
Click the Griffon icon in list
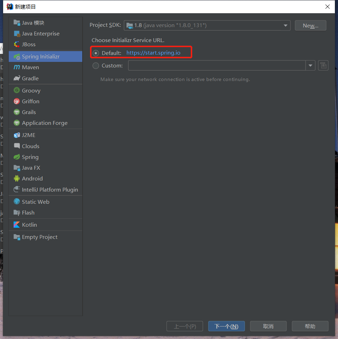[17, 101]
